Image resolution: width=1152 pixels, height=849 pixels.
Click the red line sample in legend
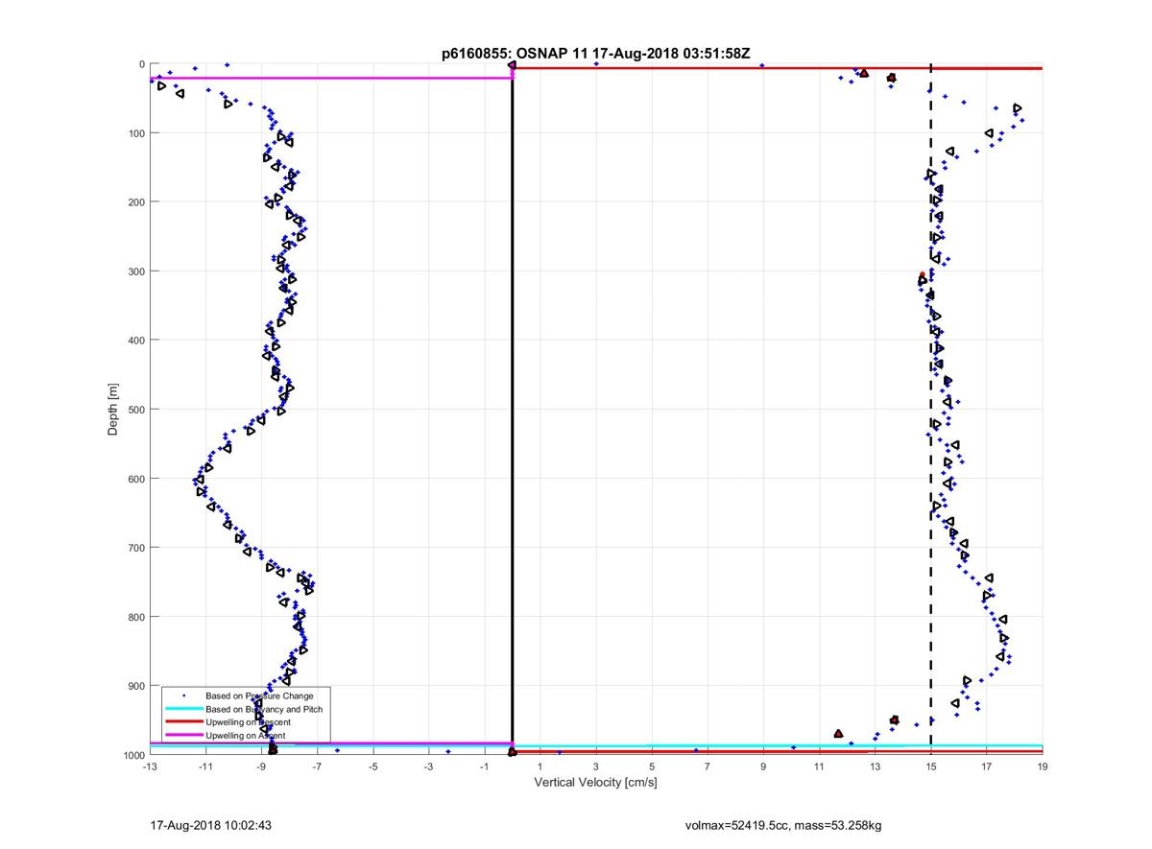(183, 721)
